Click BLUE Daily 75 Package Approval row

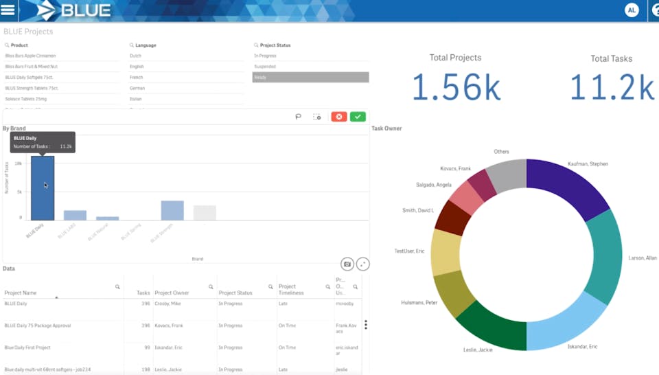click(x=38, y=326)
